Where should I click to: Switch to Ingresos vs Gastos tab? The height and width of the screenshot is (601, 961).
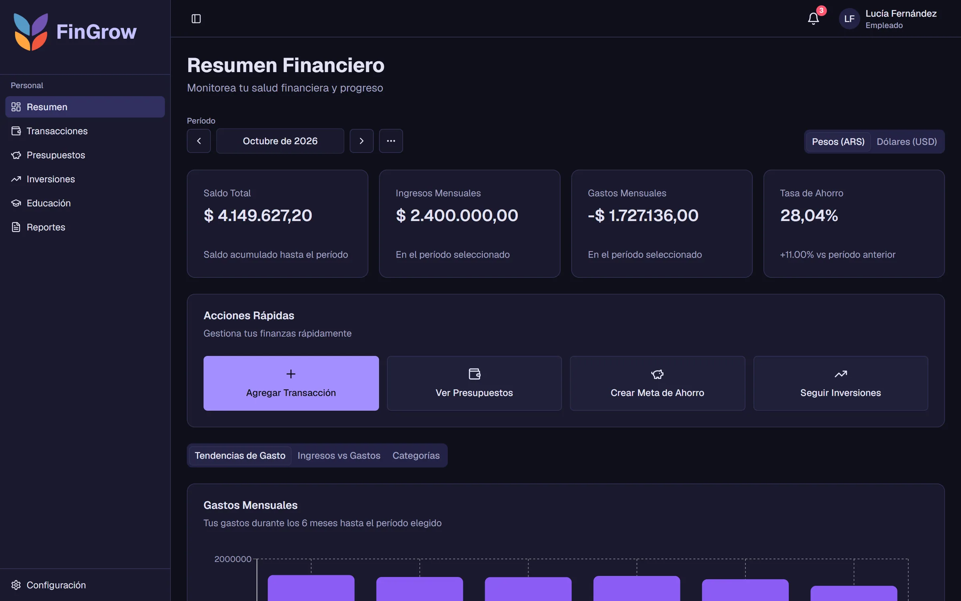click(339, 456)
